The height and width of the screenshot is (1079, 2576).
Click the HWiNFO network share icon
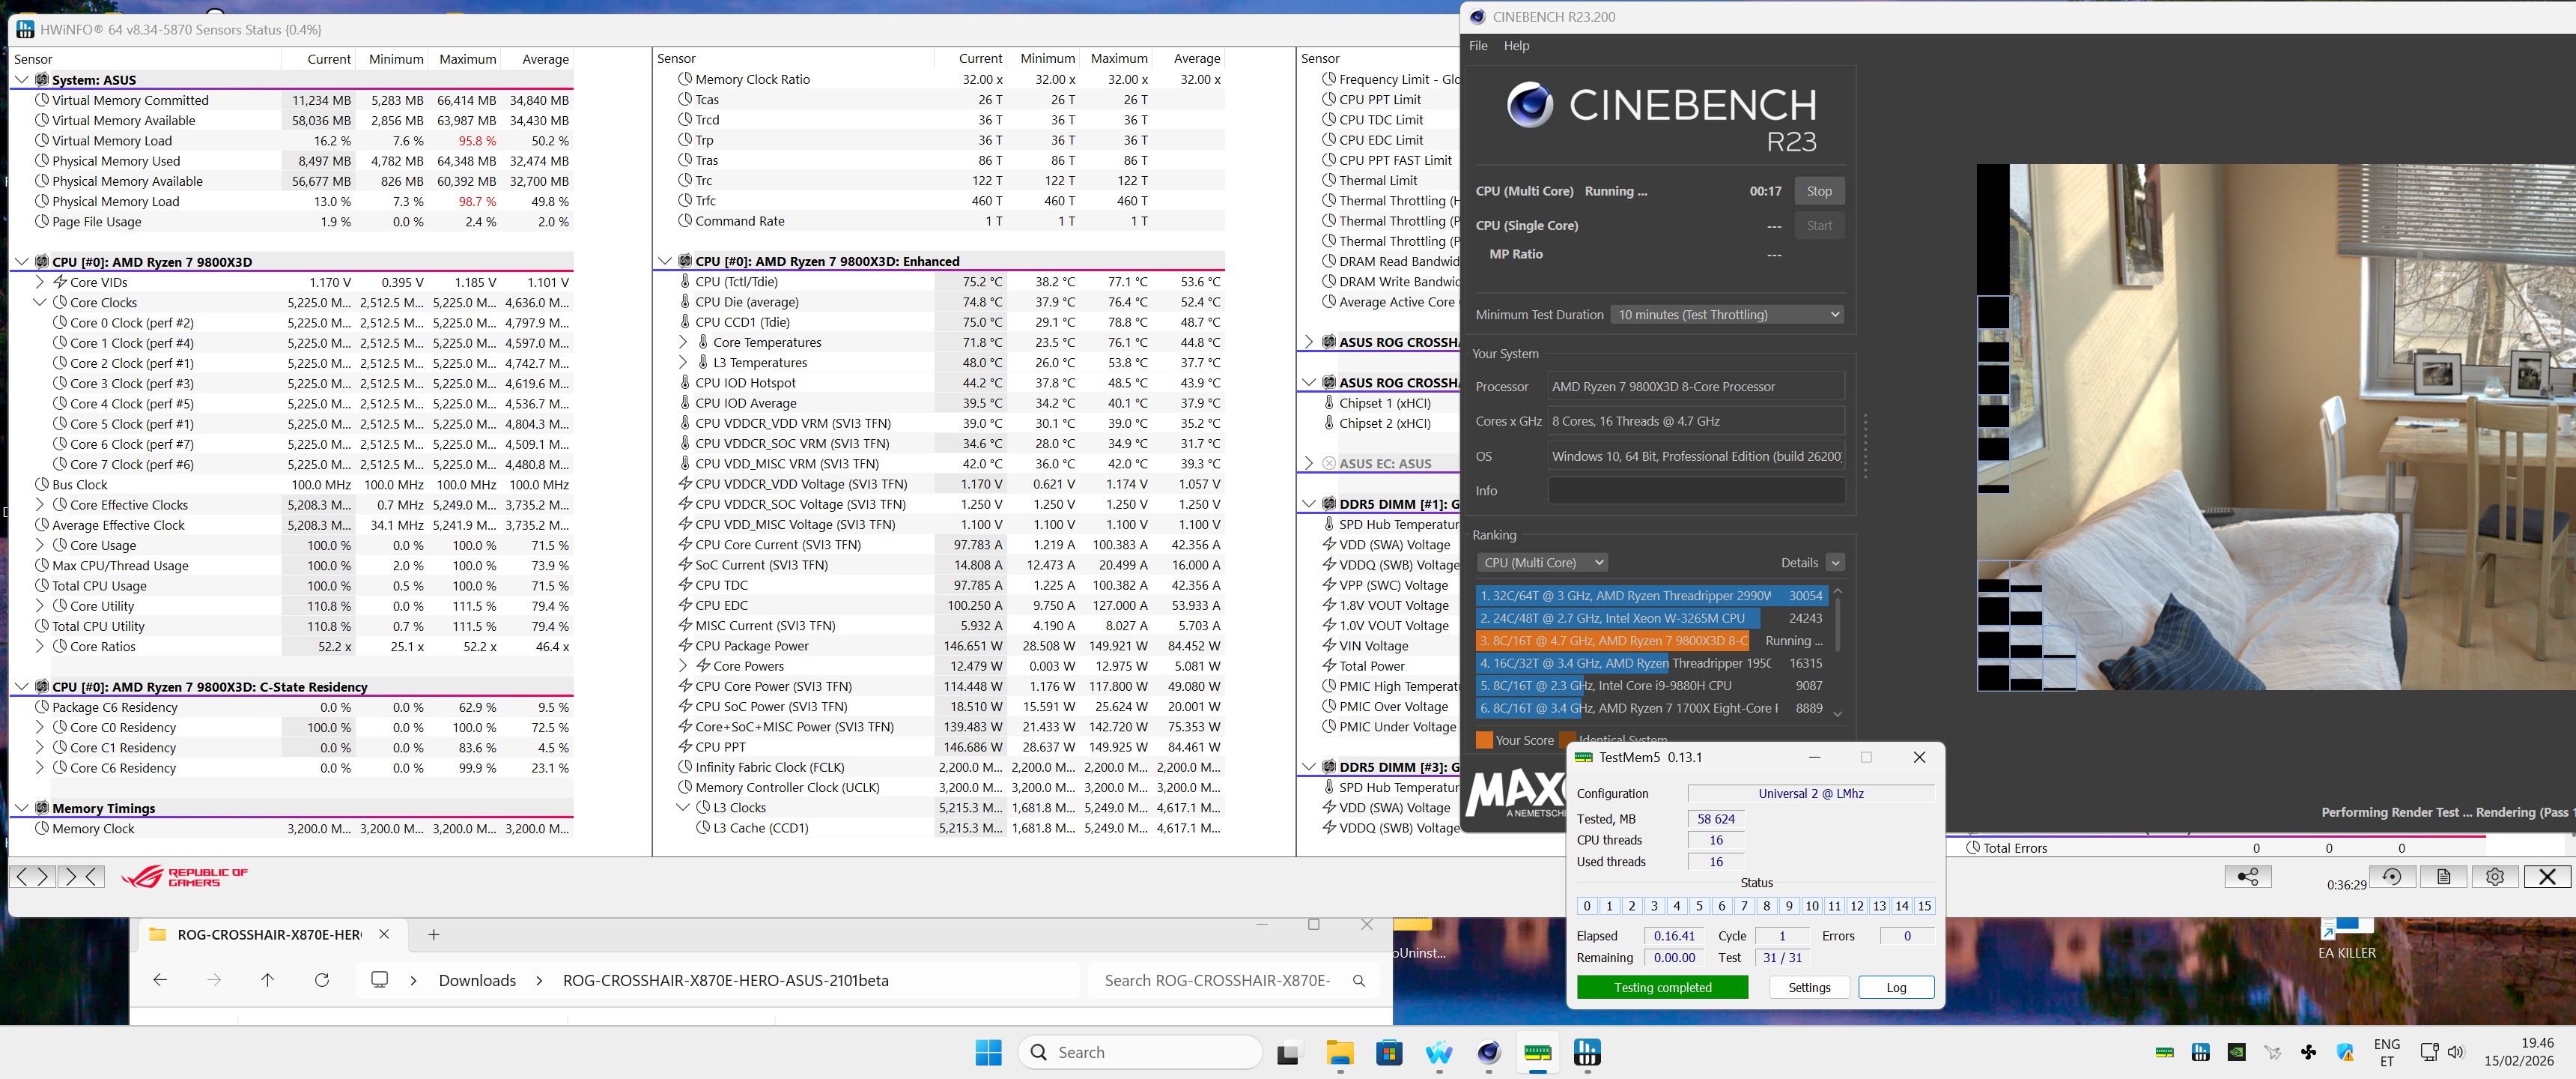tap(2247, 877)
